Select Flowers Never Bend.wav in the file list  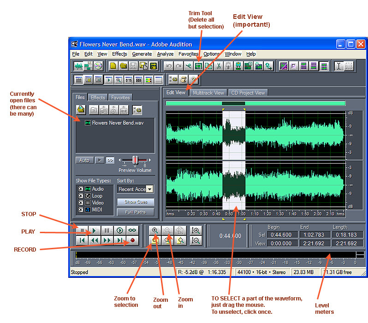click(x=114, y=123)
